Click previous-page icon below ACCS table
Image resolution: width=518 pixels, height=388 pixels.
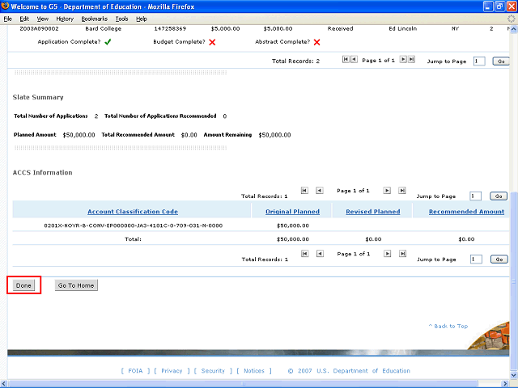(x=320, y=253)
